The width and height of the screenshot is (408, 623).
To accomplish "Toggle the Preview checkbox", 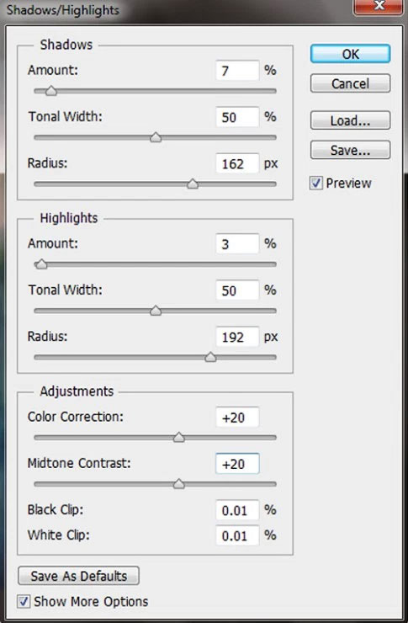I will tap(316, 184).
